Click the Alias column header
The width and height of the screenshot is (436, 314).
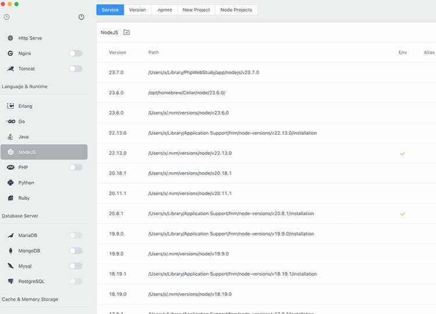(x=429, y=52)
